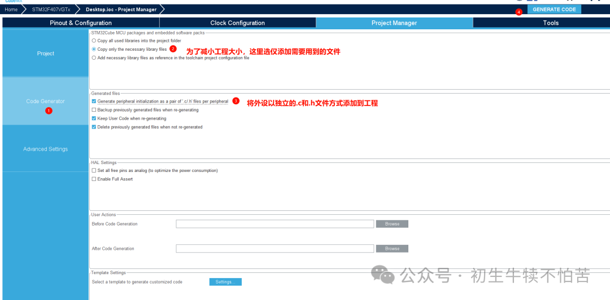Click the STM32F407VGTx breadcrumb

(x=51, y=10)
